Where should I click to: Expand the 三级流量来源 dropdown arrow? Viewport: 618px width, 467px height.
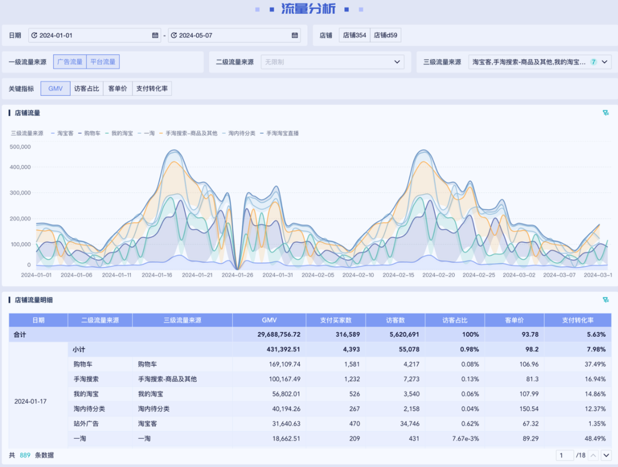click(605, 62)
